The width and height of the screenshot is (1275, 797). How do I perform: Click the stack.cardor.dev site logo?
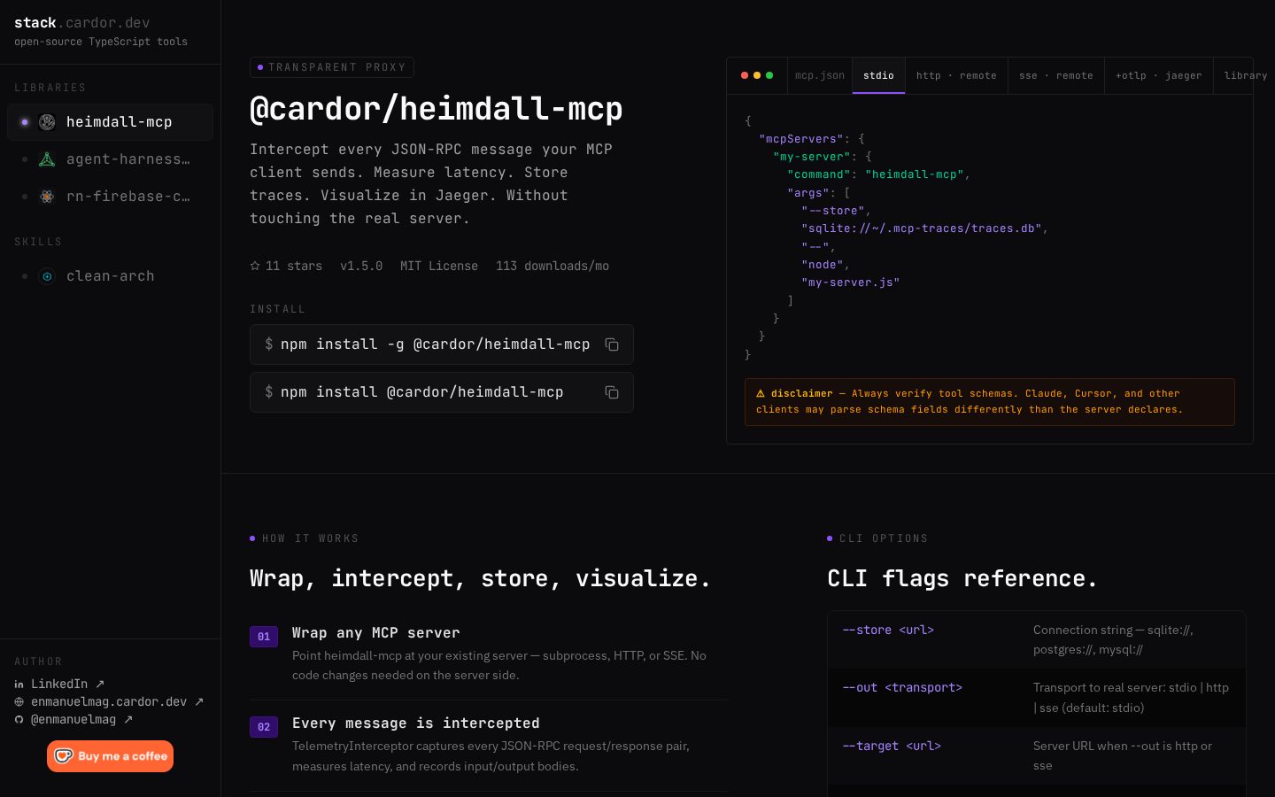(x=82, y=23)
